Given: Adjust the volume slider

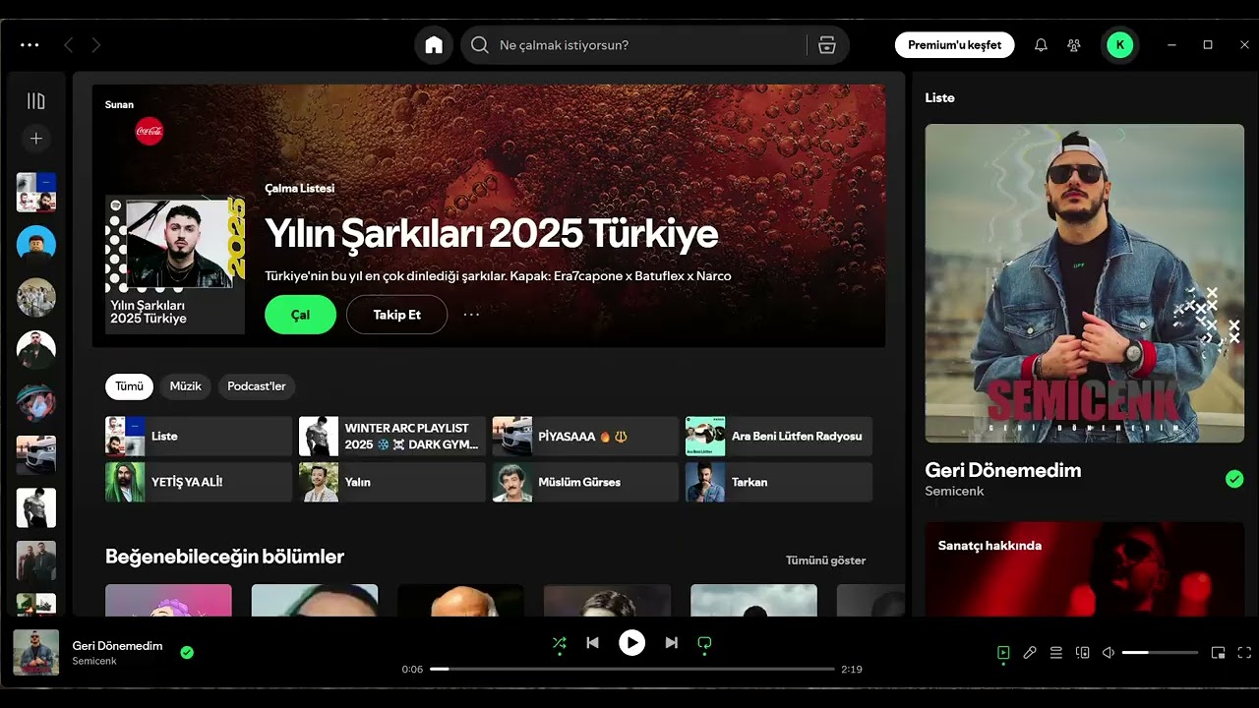Looking at the screenshot, I should (x=1161, y=652).
